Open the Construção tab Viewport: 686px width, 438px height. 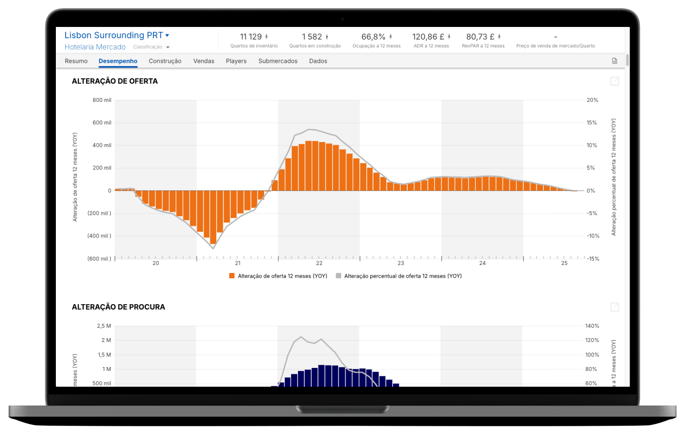(165, 61)
